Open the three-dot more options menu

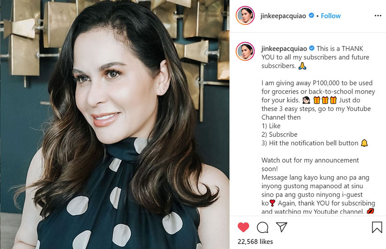(378, 16)
